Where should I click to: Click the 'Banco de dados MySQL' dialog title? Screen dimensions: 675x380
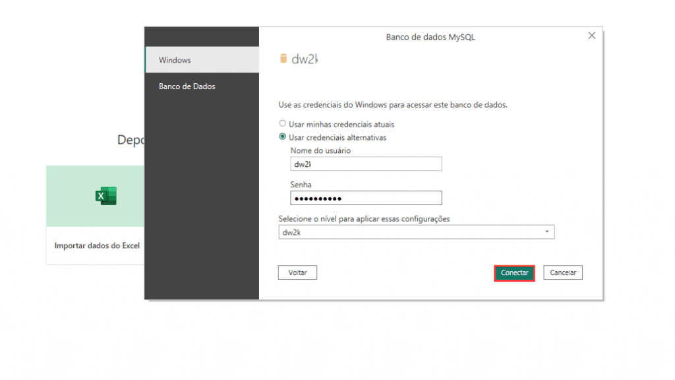(430, 37)
